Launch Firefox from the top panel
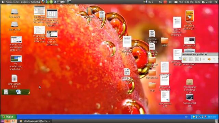This screenshot has width=219, height=123. click(43, 2)
